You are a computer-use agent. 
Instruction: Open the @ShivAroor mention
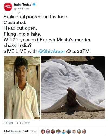point(52,51)
